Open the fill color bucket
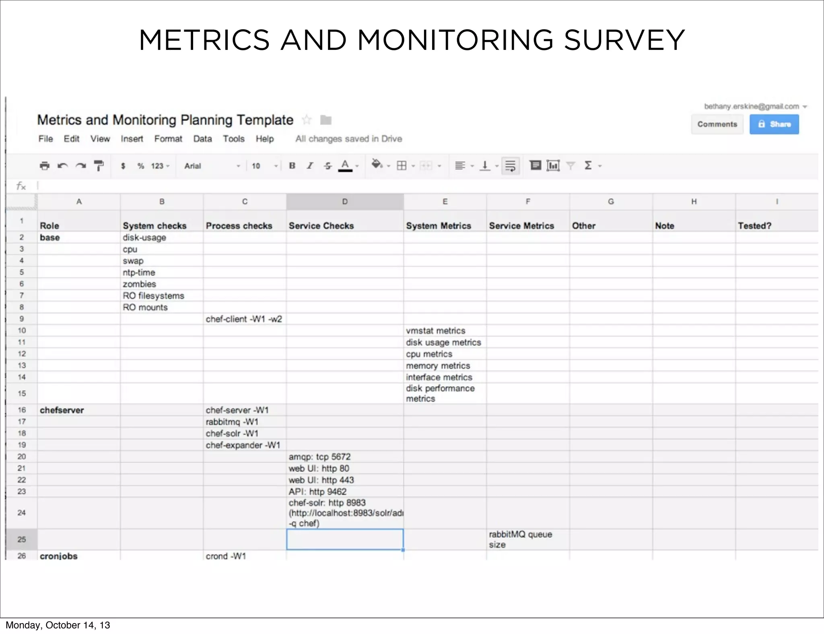This screenshot has height=634, width=824. [380, 165]
